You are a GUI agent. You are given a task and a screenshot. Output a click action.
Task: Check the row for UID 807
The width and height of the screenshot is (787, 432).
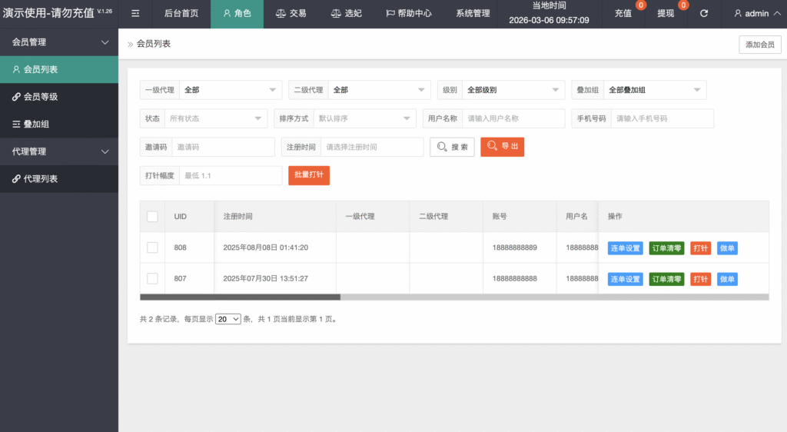click(152, 278)
